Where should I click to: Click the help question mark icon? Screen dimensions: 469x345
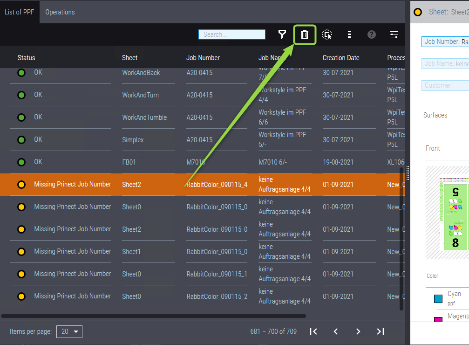pos(371,34)
